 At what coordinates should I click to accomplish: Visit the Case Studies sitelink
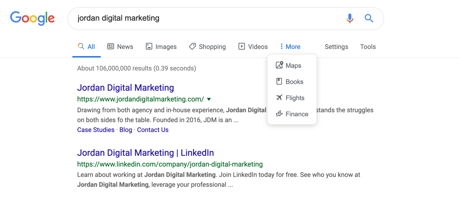point(96,130)
